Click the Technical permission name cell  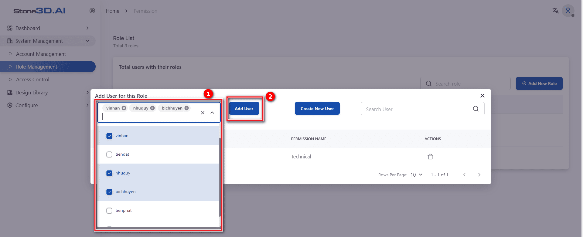[x=301, y=157]
